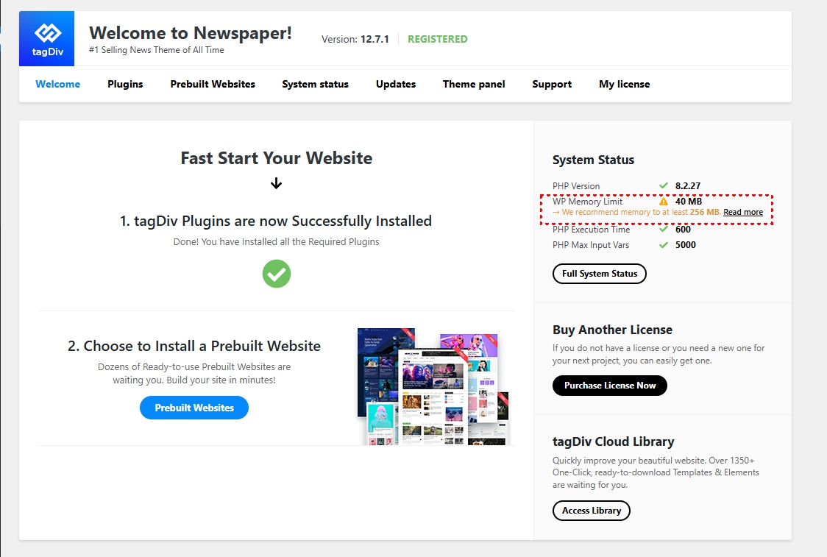This screenshot has width=827, height=557.
Task: Click the Access Library button
Action: pos(592,511)
